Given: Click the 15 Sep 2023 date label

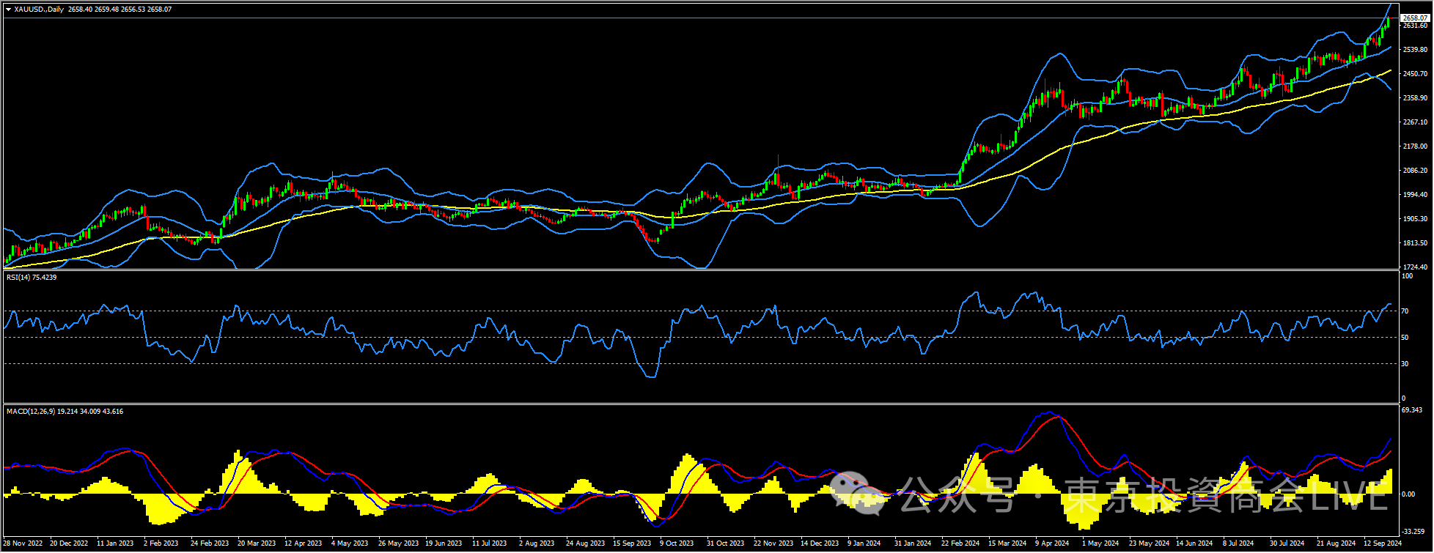Looking at the screenshot, I should [x=632, y=543].
